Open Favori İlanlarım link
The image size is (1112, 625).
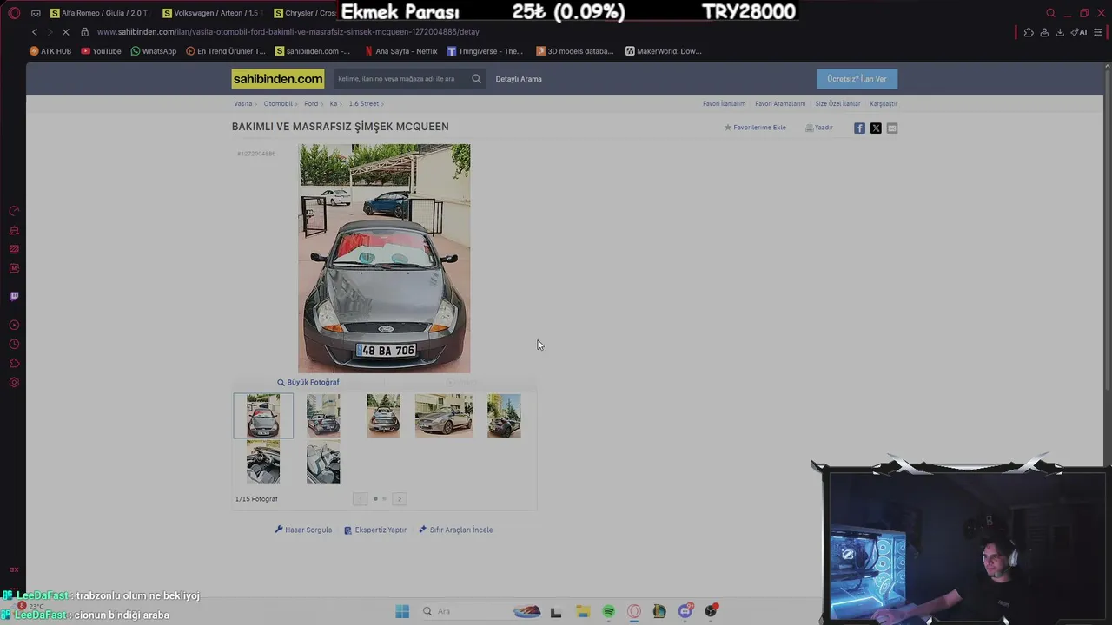coord(725,104)
